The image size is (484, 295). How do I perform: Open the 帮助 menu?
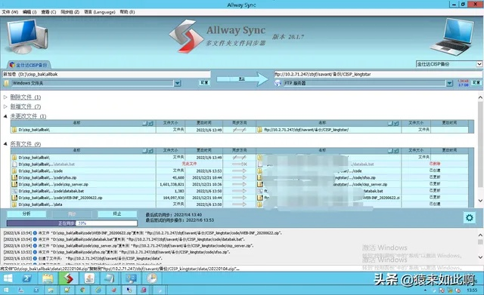point(127,12)
